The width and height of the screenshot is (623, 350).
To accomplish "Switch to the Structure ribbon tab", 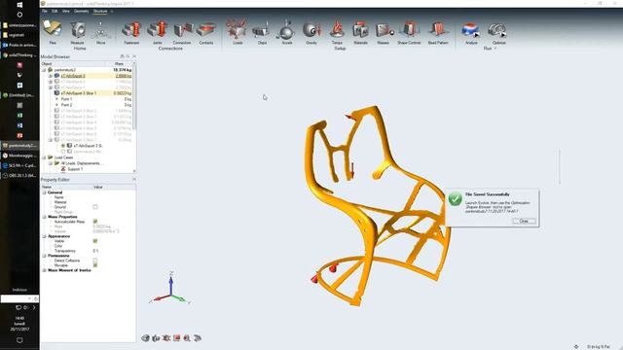I will 100,11.
